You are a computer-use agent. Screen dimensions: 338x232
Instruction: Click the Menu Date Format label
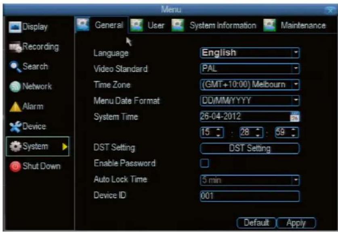(127, 101)
